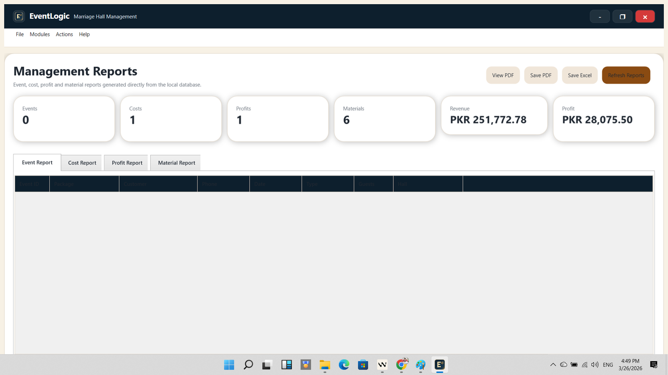Switch to the Cost Report tab

tap(82, 163)
